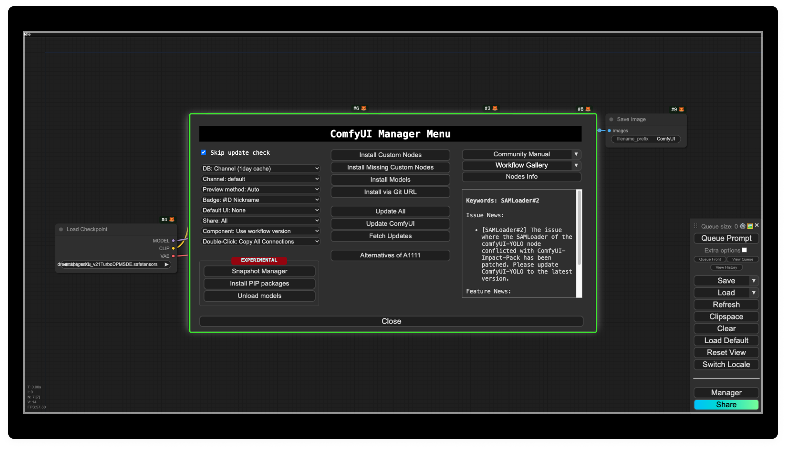Click the image feed picture icon
The height and width of the screenshot is (449, 786).
[x=750, y=226]
